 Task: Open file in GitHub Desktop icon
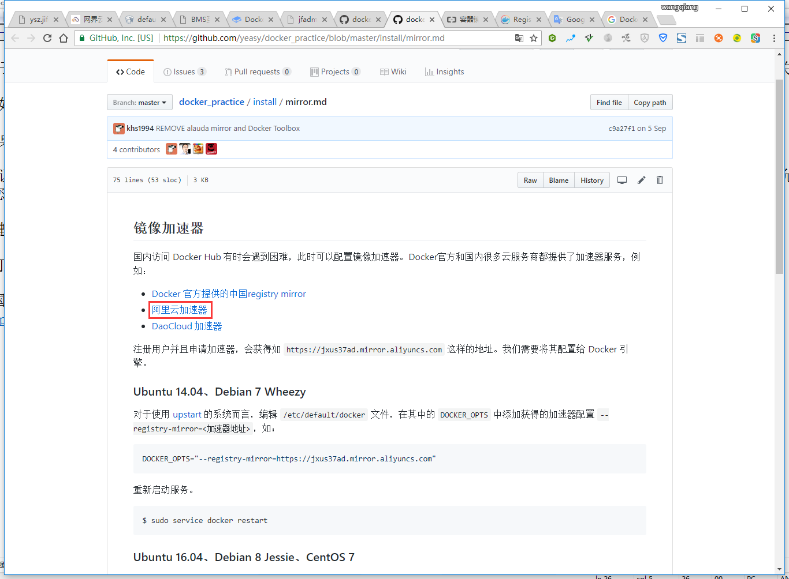[622, 180]
